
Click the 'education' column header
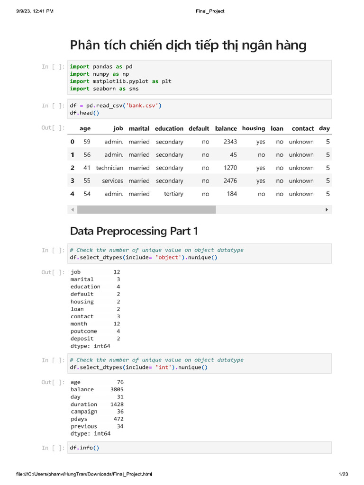[x=169, y=128]
